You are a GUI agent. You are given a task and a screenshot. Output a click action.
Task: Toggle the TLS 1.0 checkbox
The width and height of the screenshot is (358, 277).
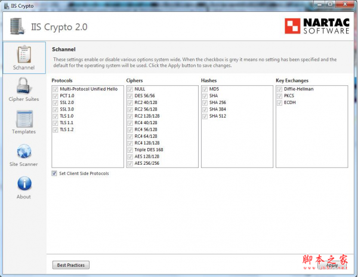click(55, 116)
